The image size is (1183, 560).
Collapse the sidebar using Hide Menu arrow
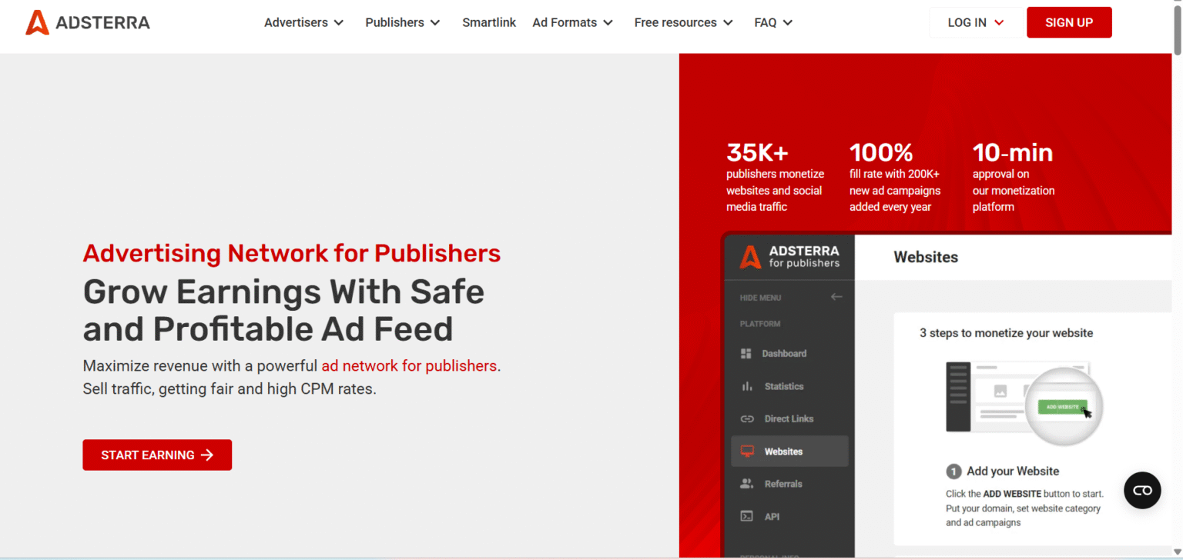tap(836, 297)
